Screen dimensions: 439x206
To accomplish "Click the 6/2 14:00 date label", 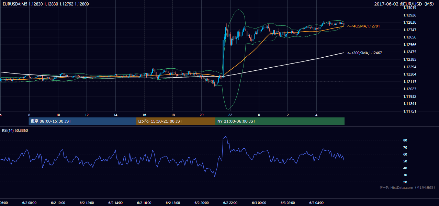I will (115, 203).
